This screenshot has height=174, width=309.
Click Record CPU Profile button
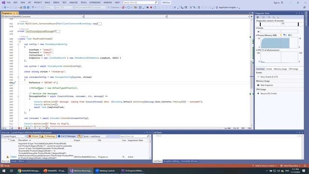[x=268, y=93]
